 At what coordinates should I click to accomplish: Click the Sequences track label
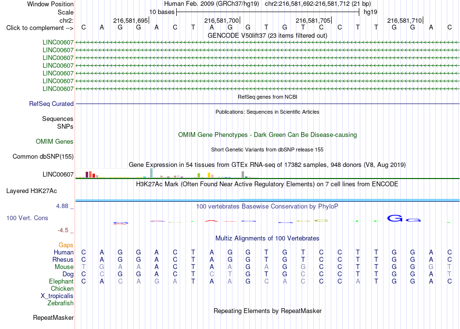pos(58,119)
